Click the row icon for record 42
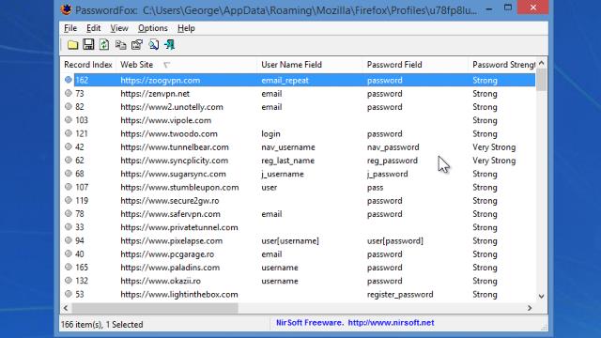601x338 pixels. point(69,146)
